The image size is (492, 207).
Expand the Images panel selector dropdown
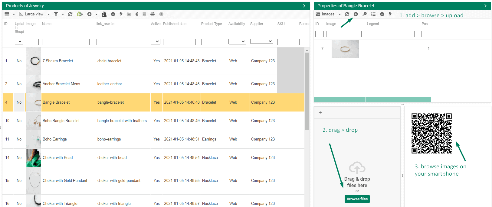point(339,14)
